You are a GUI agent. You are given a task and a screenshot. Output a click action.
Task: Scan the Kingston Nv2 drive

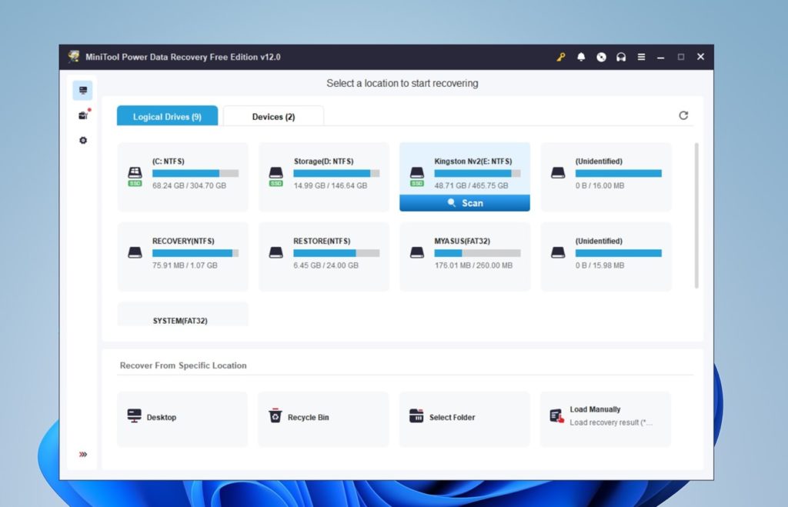pos(464,202)
